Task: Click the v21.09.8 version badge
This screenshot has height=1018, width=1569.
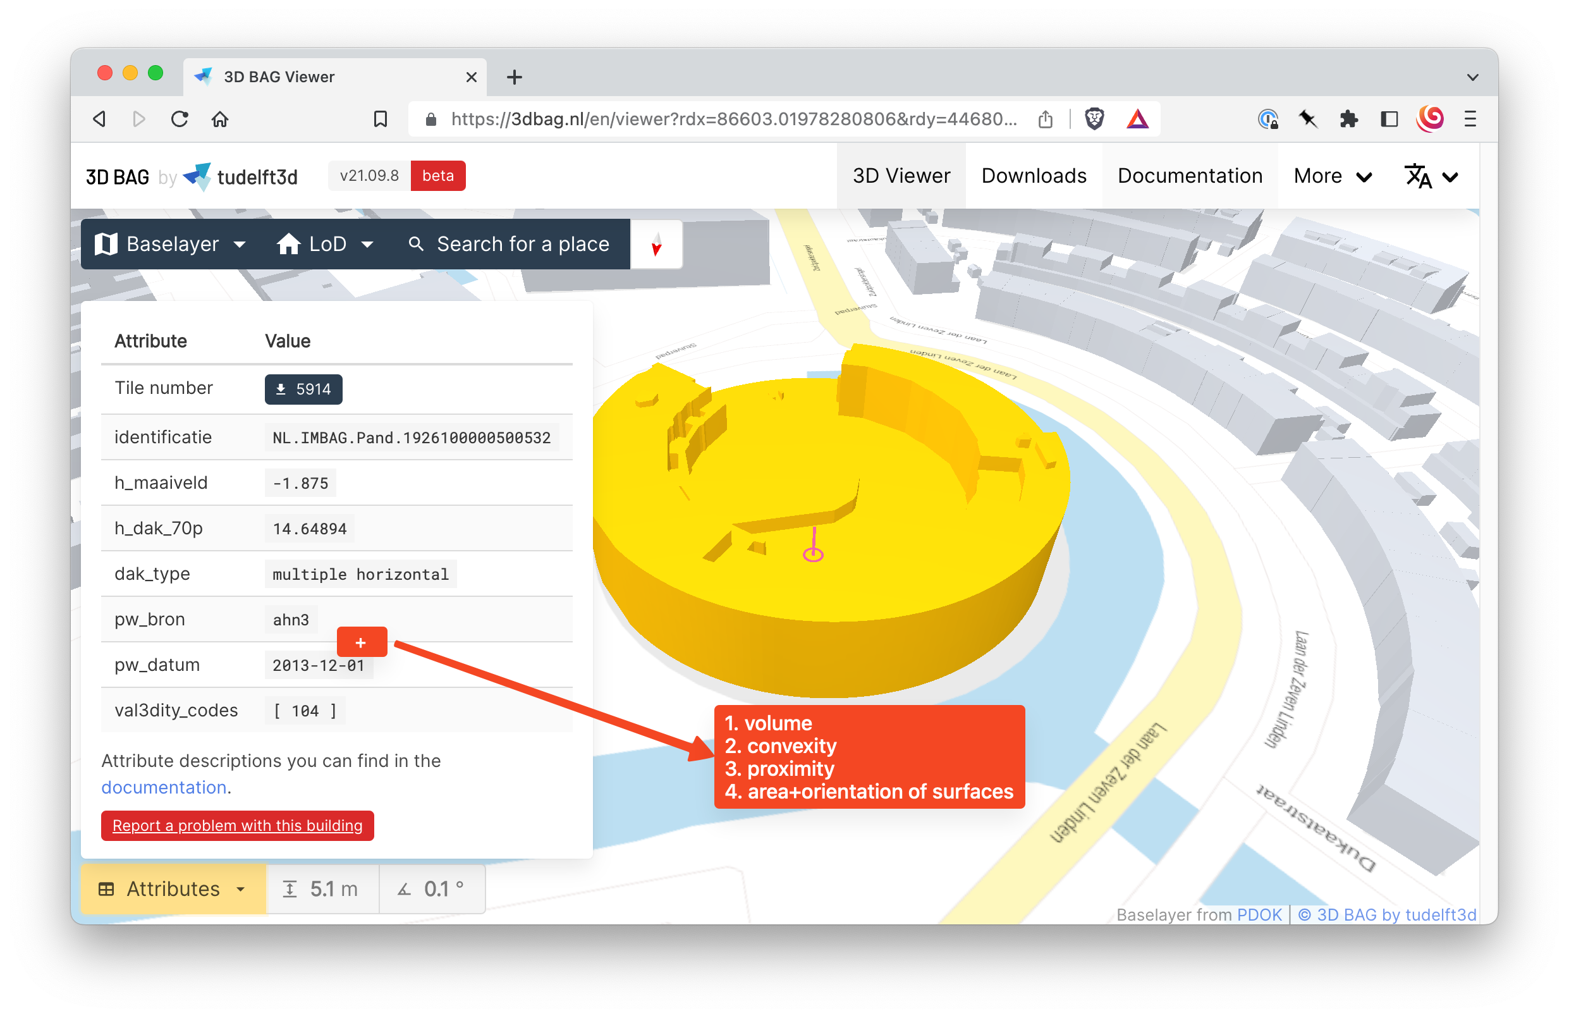Action: [369, 176]
